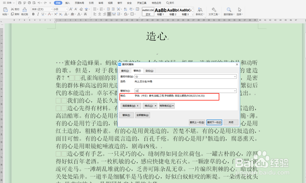Cut selection with 剪切
The height and width of the screenshot is (183, 306).
15,9
